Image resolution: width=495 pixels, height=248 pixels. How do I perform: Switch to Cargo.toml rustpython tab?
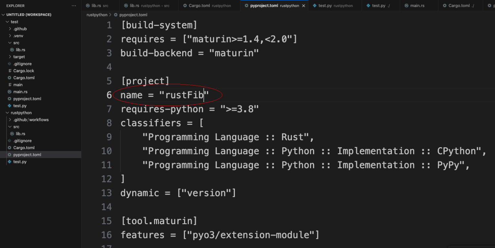click(209, 6)
